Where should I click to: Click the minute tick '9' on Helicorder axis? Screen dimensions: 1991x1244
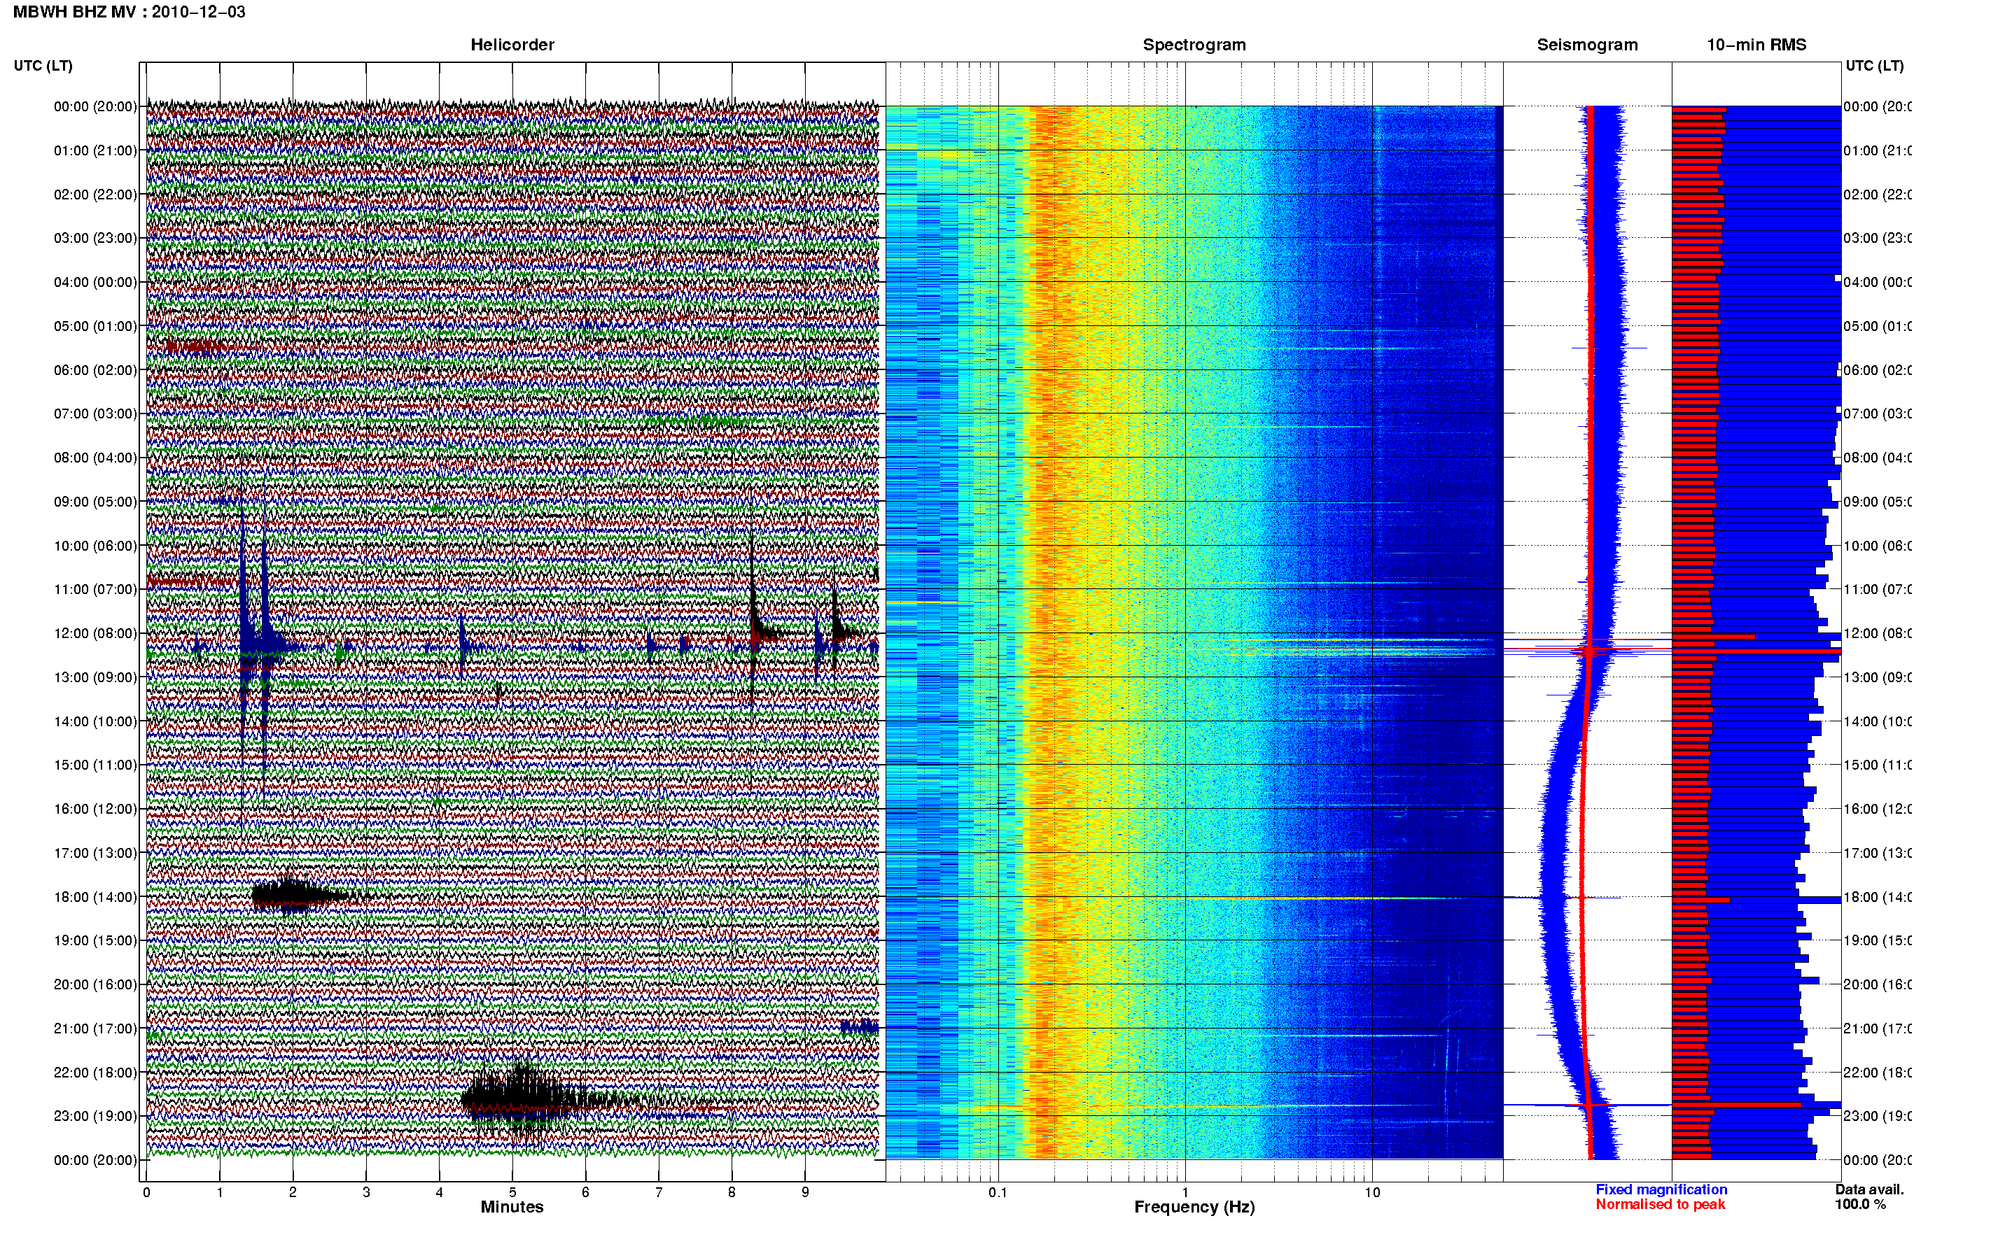805,1192
